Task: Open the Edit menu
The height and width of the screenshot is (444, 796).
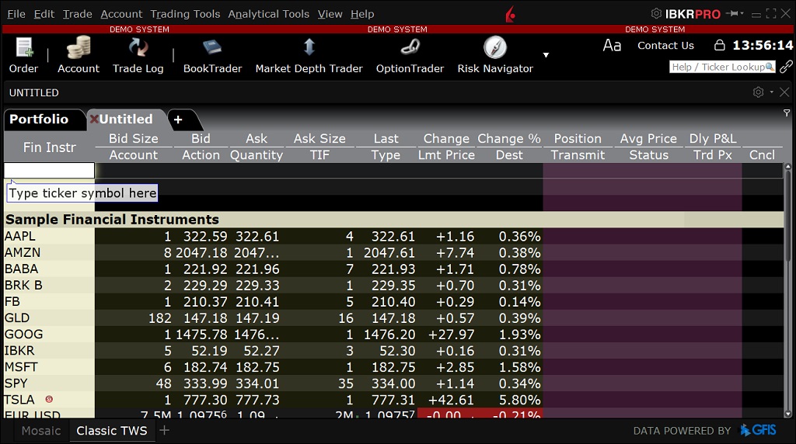Action: point(44,14)
